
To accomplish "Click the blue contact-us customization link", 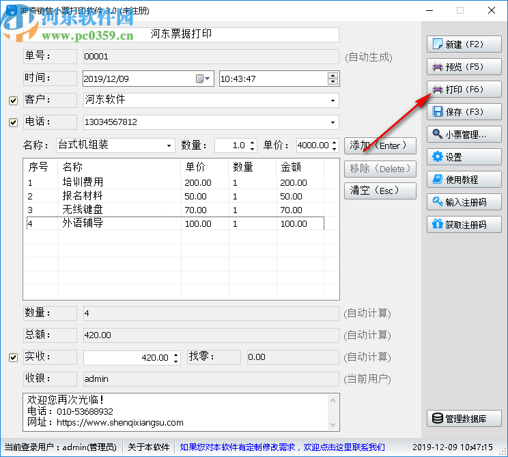I will pyautogui.click(x=282, y=447).
